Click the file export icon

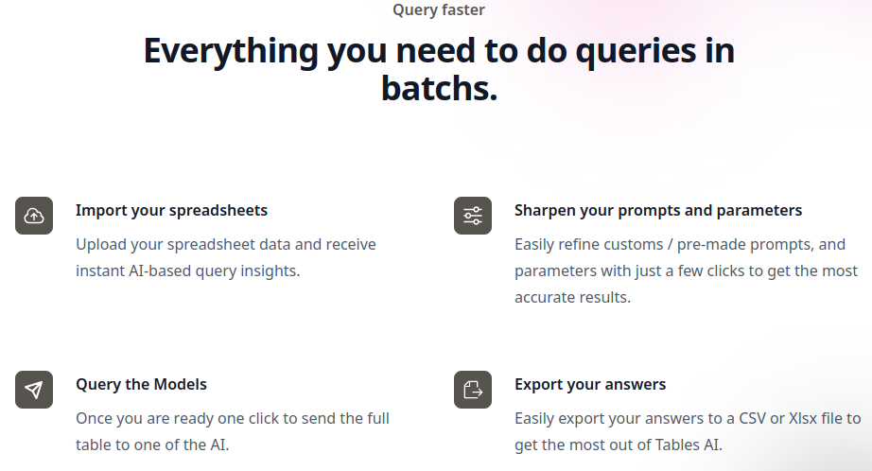tap(473, 390)
